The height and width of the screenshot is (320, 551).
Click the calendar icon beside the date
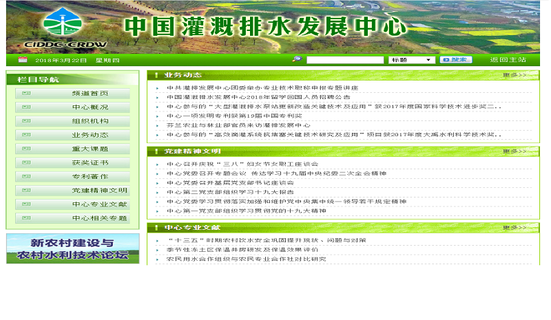[x=22, y=61]
